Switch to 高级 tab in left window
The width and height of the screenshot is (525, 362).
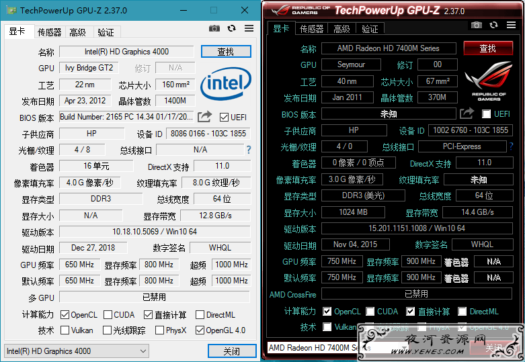click(x=78, y=32)
